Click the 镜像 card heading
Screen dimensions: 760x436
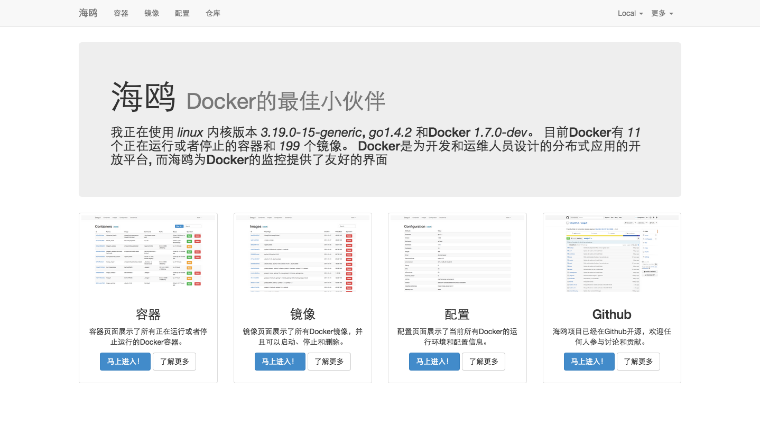tap(303, 315)
